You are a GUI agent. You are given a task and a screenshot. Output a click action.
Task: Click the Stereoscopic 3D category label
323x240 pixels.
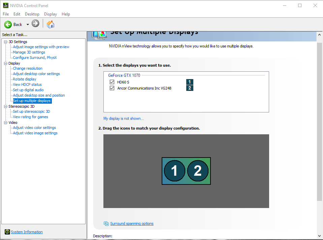[x=22, y=106]
